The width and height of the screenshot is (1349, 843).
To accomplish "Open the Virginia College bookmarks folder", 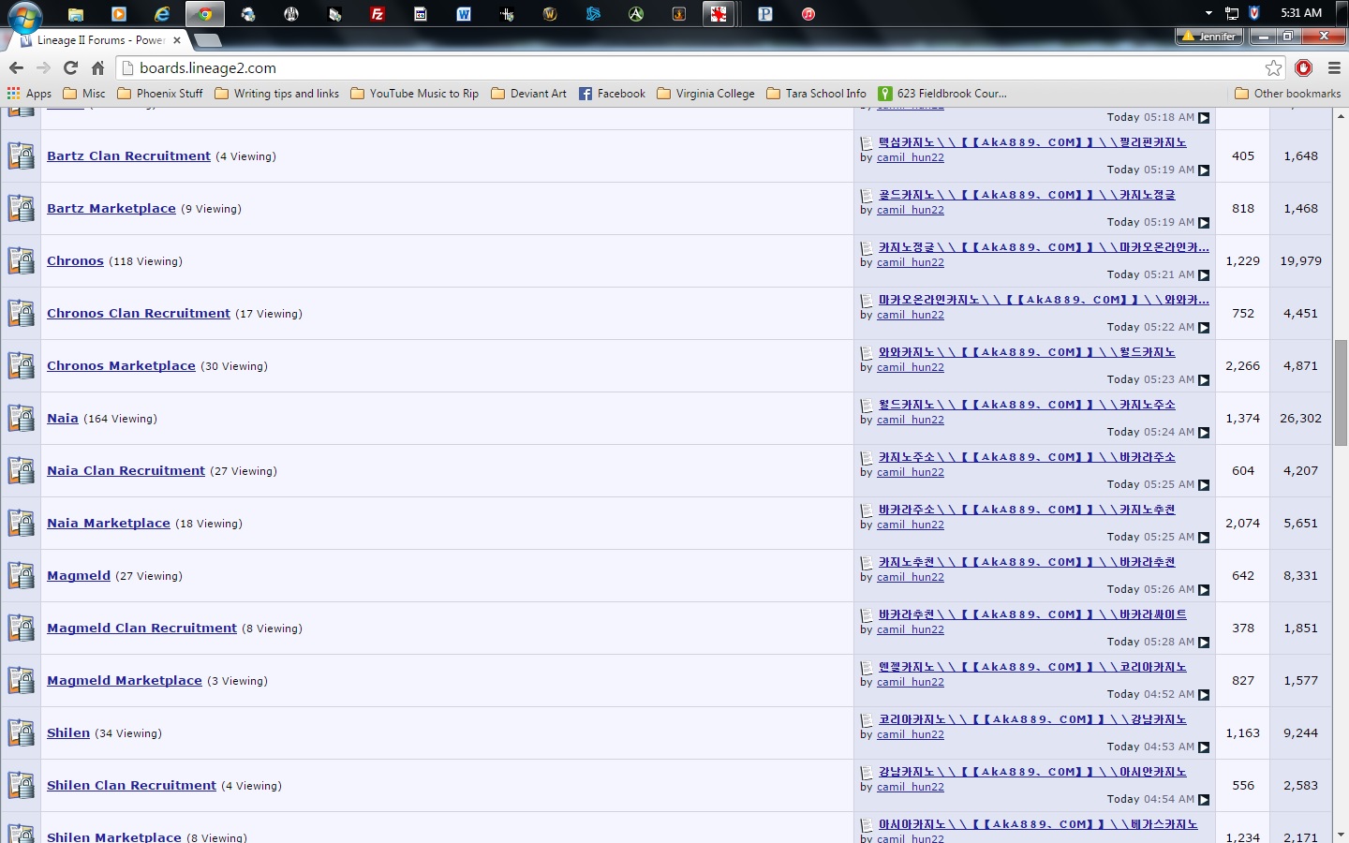I will click(706, 94).
